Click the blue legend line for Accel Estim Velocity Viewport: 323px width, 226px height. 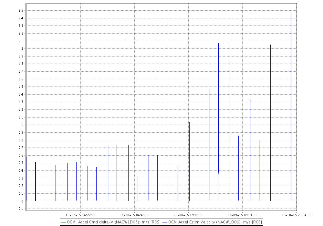pos(165,222)
